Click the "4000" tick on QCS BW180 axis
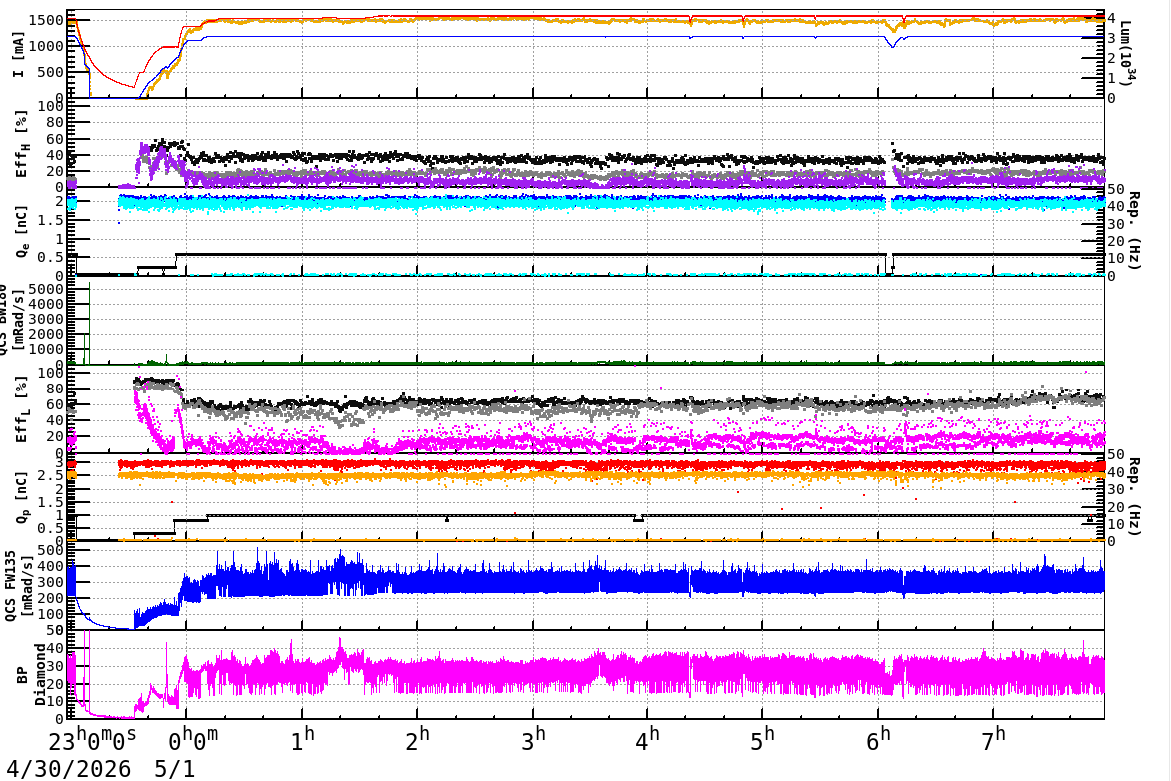The width and height of the screenshot is (1171, 781). (x=46, y=304)
